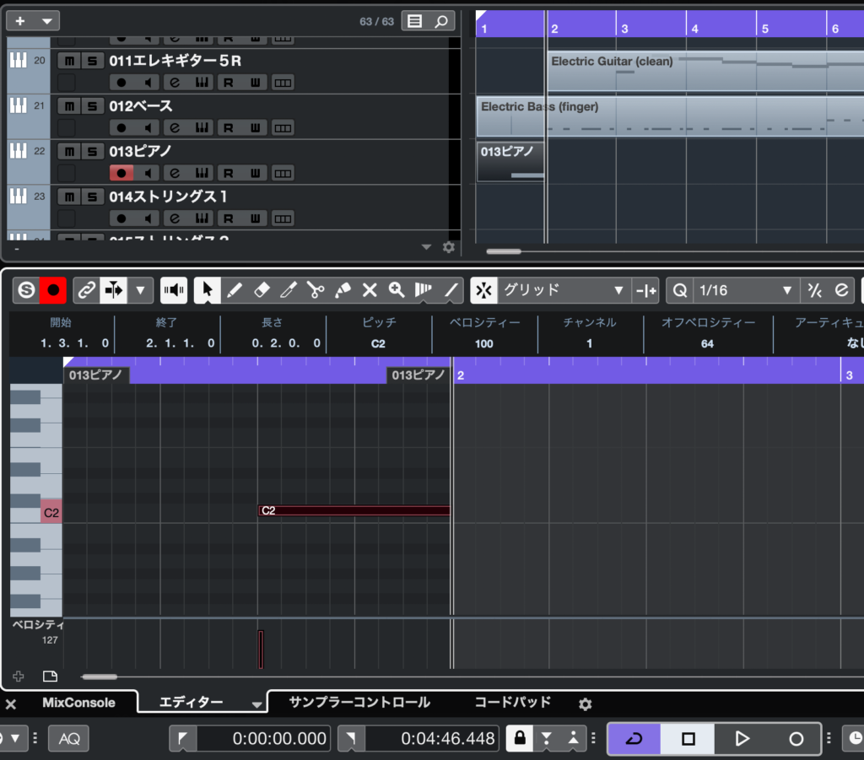
Task: Open the サンプラーコントロール tab
Action: 359,703
